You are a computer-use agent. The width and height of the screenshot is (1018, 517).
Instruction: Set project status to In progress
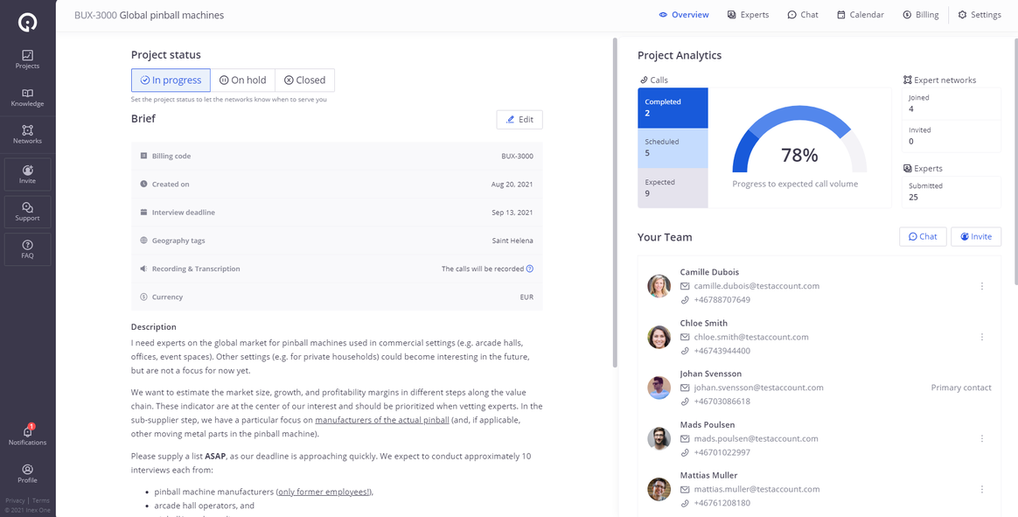[x=171, y=80]
